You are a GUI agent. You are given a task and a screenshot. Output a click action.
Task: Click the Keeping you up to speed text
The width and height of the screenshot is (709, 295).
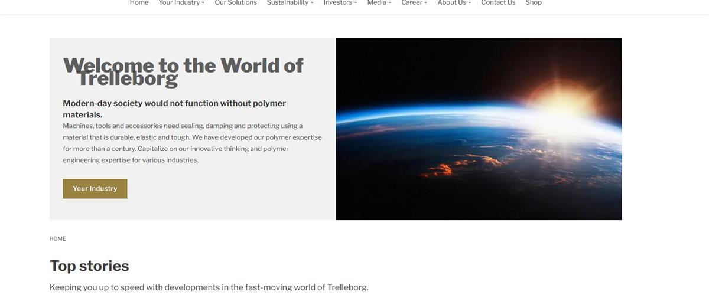point(209,287)
